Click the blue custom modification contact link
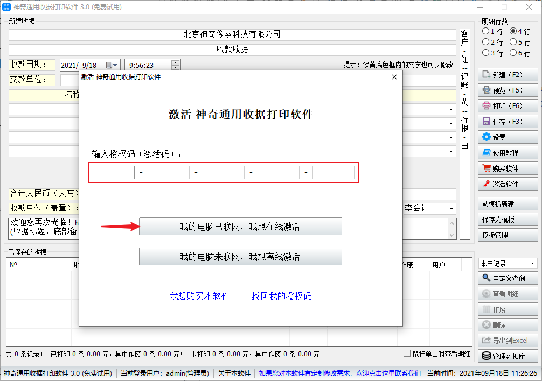Screen dimensions: 542x381 click(x=340, y=373)
